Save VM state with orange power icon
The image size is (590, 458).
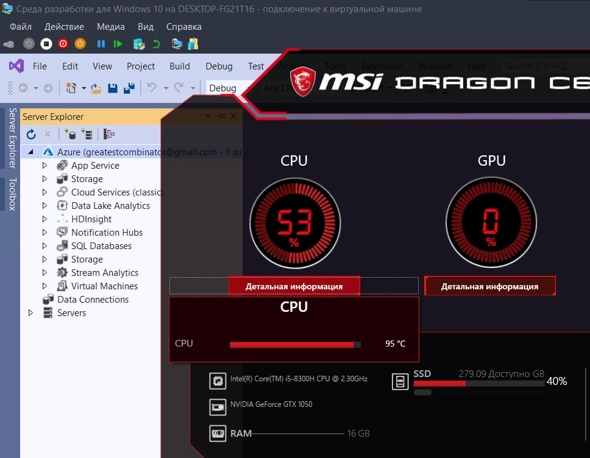80,44
